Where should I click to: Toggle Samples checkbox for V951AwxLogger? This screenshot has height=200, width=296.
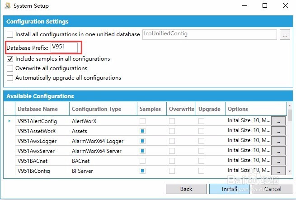[x=142, y=141]
